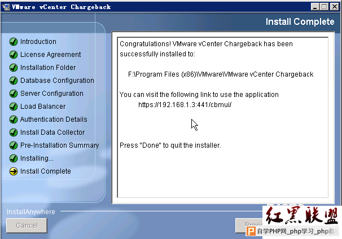Click the Congratulations message text
The height and width of the screenshot is (239, 342).
(x=206, y=49)
